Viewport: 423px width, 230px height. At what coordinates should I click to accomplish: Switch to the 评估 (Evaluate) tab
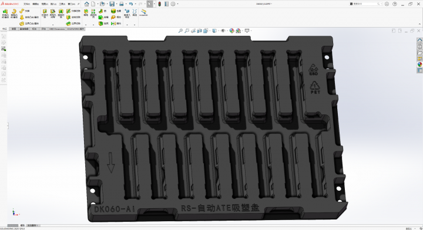pyautogui.click(x=43, y=29)
